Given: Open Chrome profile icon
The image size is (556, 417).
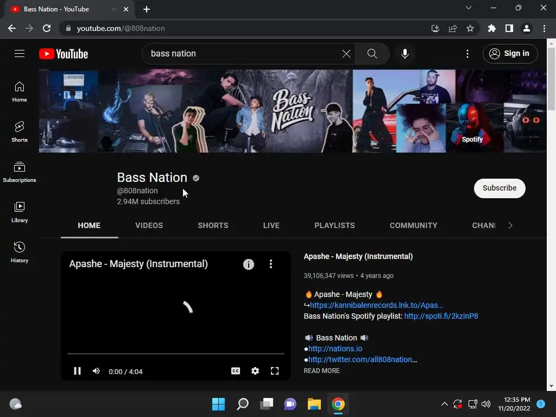Looking at the screenshot, I should [527, 28].
